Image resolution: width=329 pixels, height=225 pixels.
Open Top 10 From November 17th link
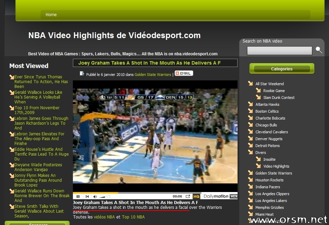[37, 110]
